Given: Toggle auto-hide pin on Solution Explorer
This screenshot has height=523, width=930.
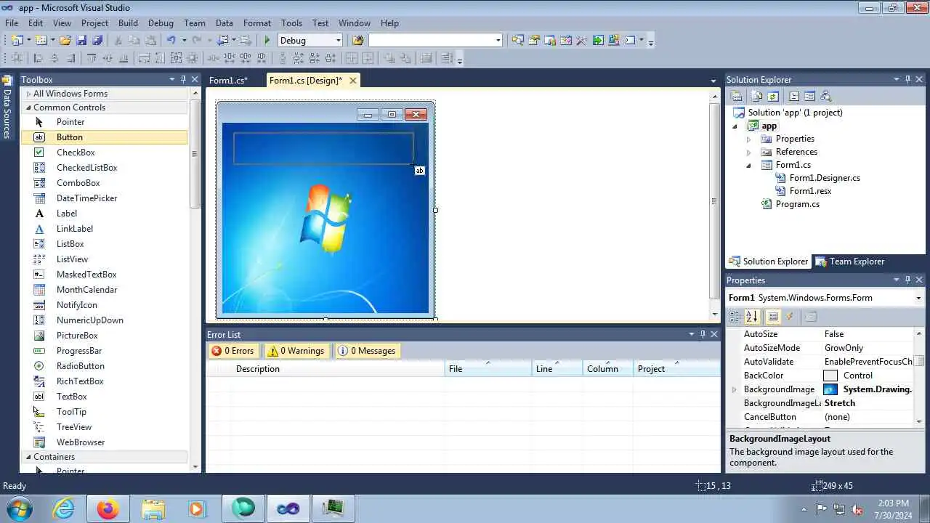Looking at the screenshot, I should tap(907, 79).
